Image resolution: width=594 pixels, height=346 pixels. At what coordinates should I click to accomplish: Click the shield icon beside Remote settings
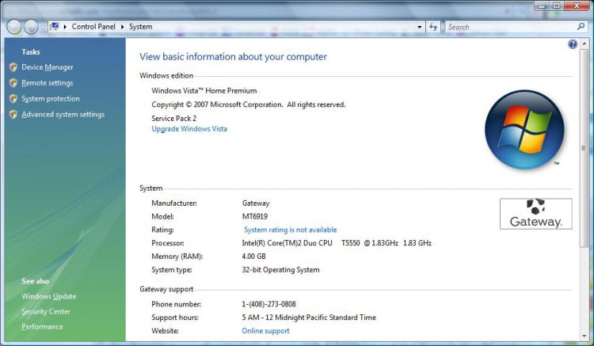click(13, 83)
